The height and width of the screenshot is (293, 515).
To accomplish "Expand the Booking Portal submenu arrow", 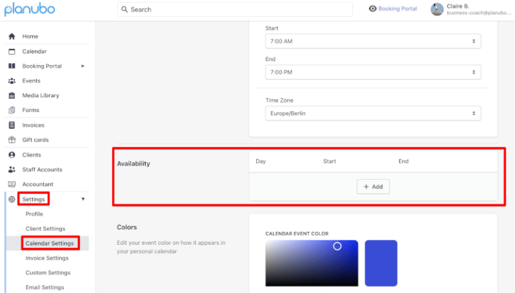I will click(83, 66).
